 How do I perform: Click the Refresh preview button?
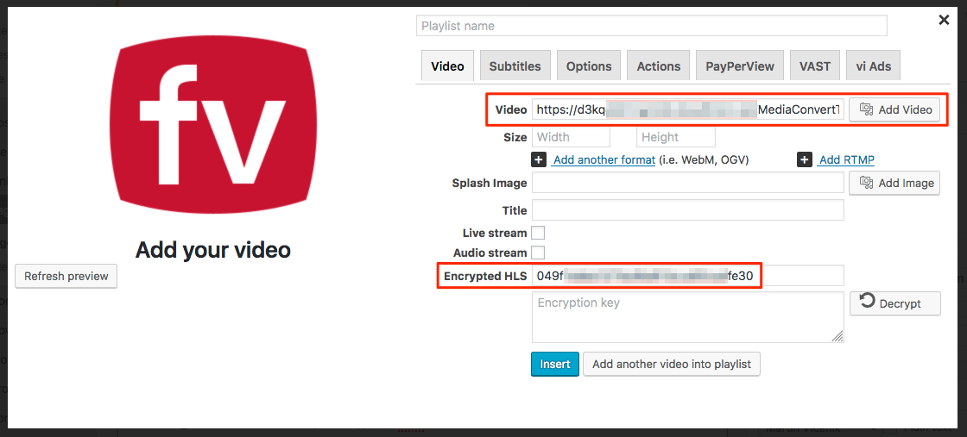66,277
